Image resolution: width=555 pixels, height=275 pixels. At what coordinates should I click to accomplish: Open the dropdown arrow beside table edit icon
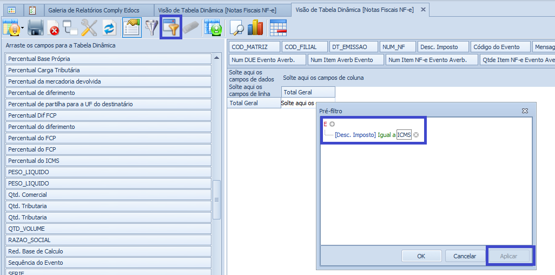pos(23,28)
